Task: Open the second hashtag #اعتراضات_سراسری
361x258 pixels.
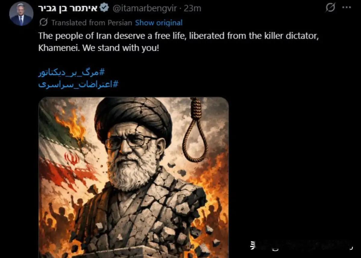Action: pyautogui.click(x=78, y=84)
